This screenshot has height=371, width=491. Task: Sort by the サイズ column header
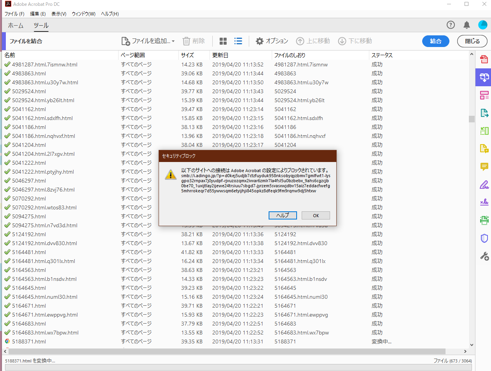click(194, 55)
